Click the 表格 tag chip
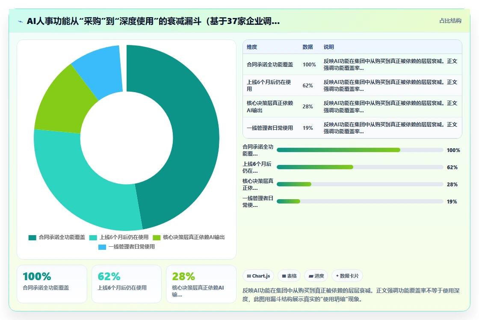The height and width of the screenshot is (320, 479). click(289, 276)
